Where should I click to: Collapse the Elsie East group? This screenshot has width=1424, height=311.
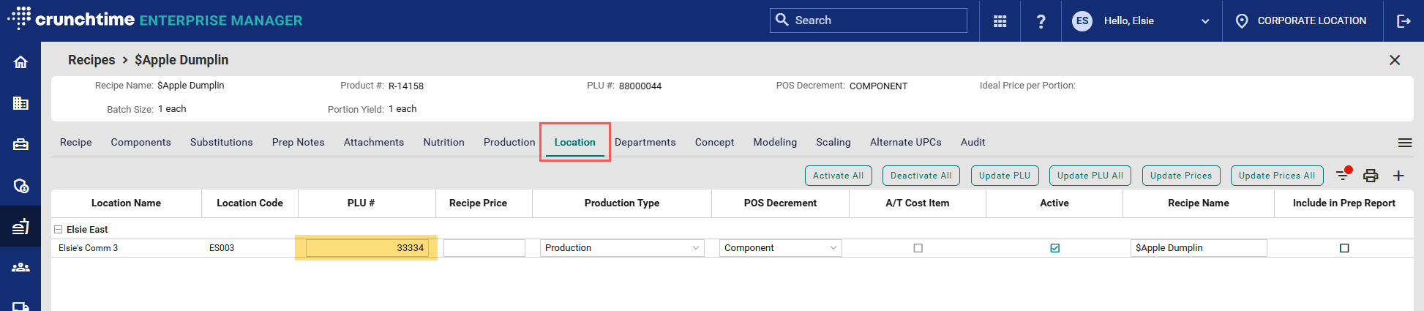pyautogui.click(x=58, y=230)
